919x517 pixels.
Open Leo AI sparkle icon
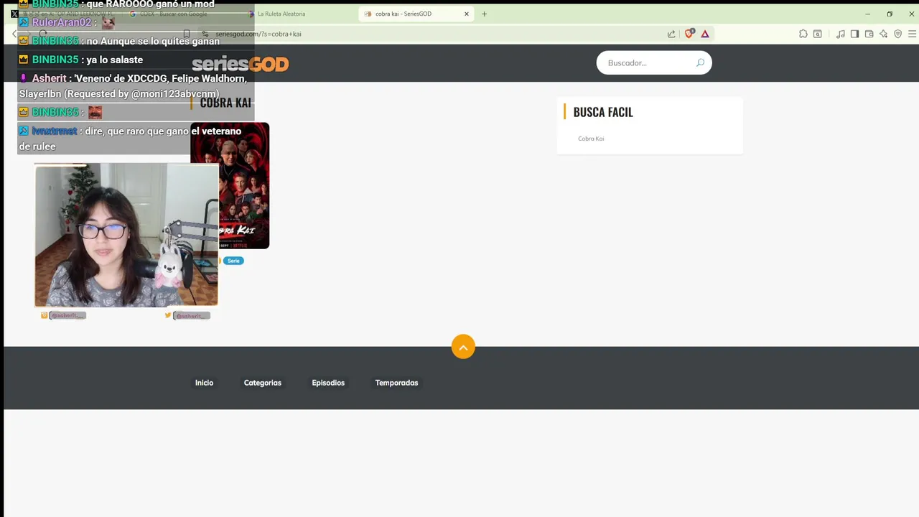[883, 34]
